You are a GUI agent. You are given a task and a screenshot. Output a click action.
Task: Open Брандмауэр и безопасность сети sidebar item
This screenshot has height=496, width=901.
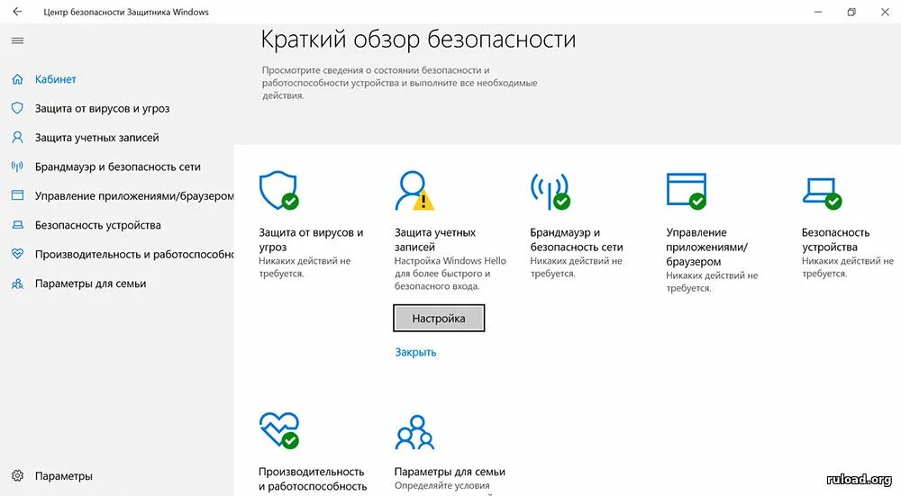pyautogui.click(x=118, y=167)
